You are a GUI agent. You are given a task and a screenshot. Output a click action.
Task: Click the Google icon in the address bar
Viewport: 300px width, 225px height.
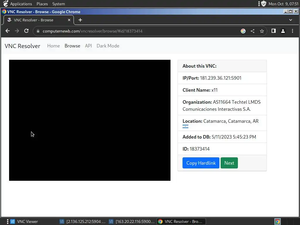point(243,31)
